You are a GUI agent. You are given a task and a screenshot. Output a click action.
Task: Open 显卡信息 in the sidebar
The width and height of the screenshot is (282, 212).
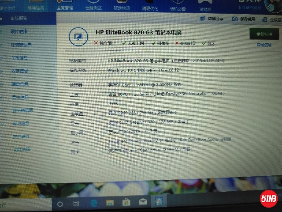pyautogui.click(x=20, y=97)
